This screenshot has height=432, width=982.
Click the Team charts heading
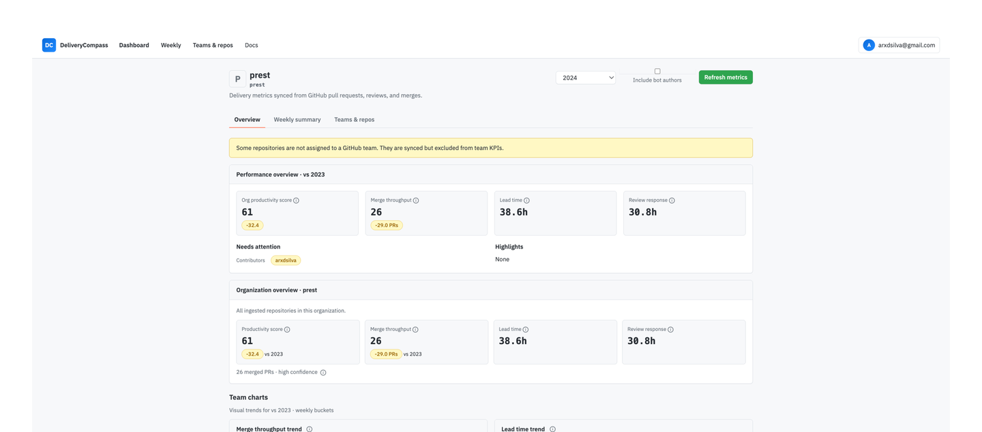click(248, 397)
